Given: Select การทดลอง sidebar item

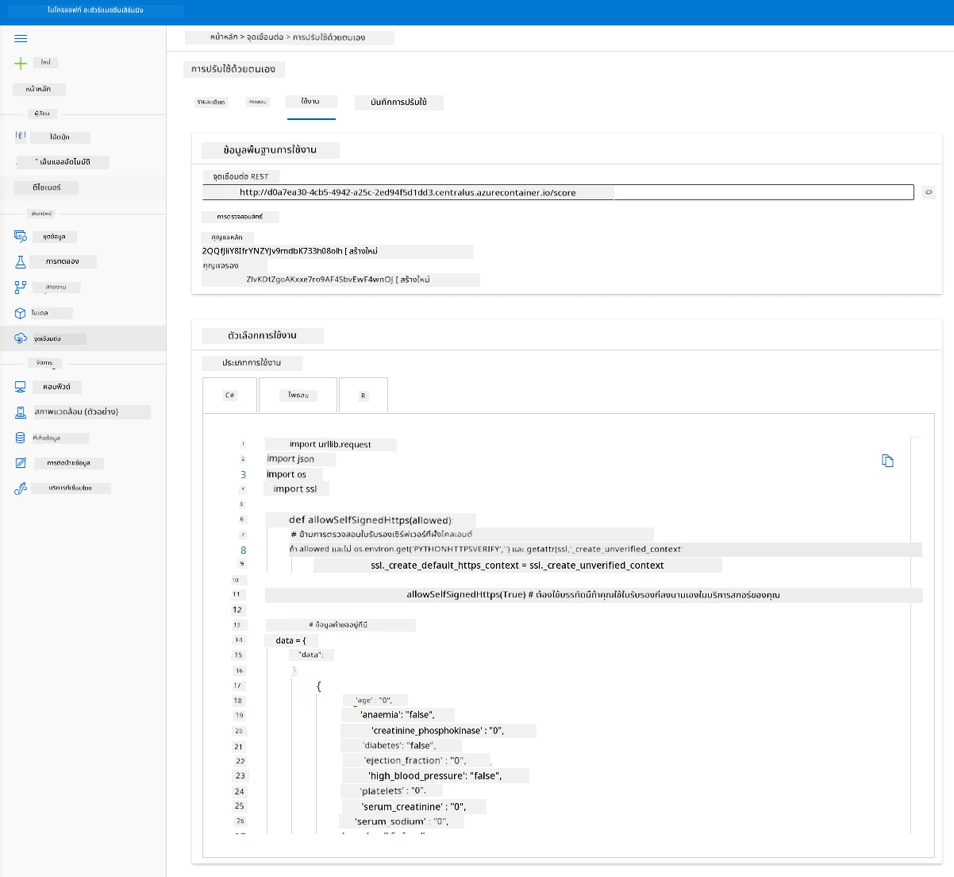Looking at the screenshot, I should click(63, 261).
